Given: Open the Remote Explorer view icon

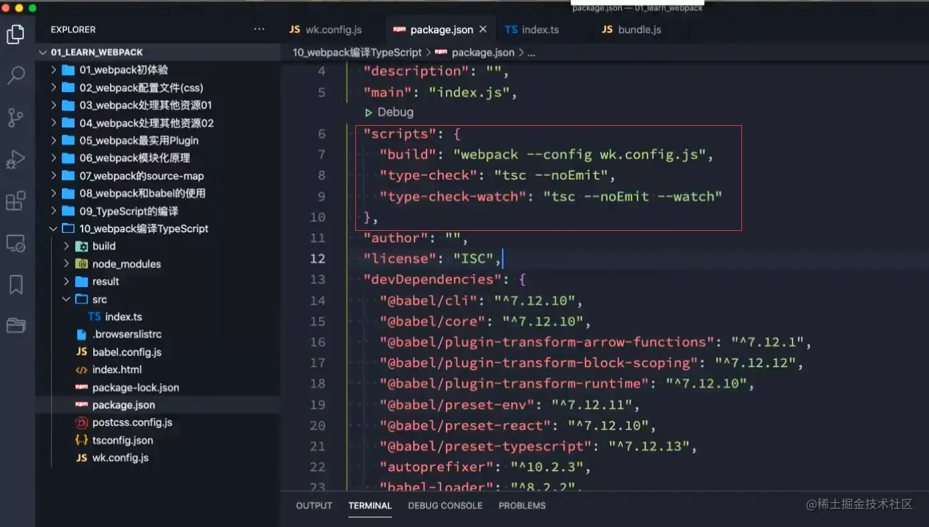Looking at the screenshot, I should (x=16, y=243).
